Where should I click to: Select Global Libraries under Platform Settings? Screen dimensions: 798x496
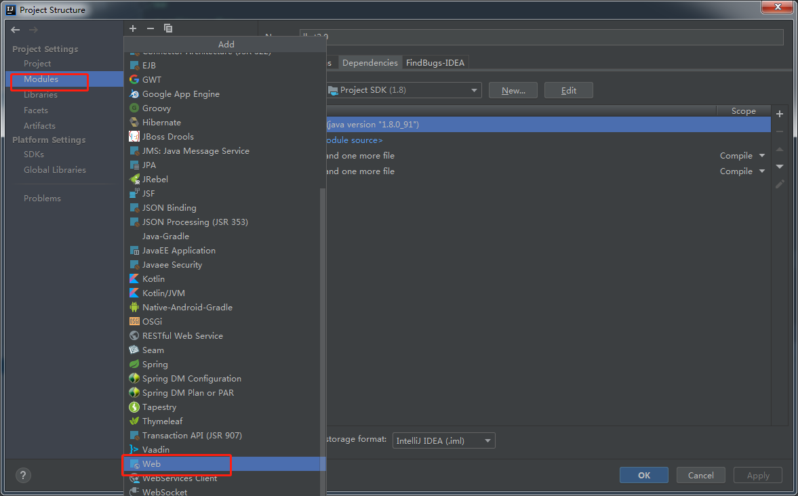pyautogui.click(x=54, y=170)
